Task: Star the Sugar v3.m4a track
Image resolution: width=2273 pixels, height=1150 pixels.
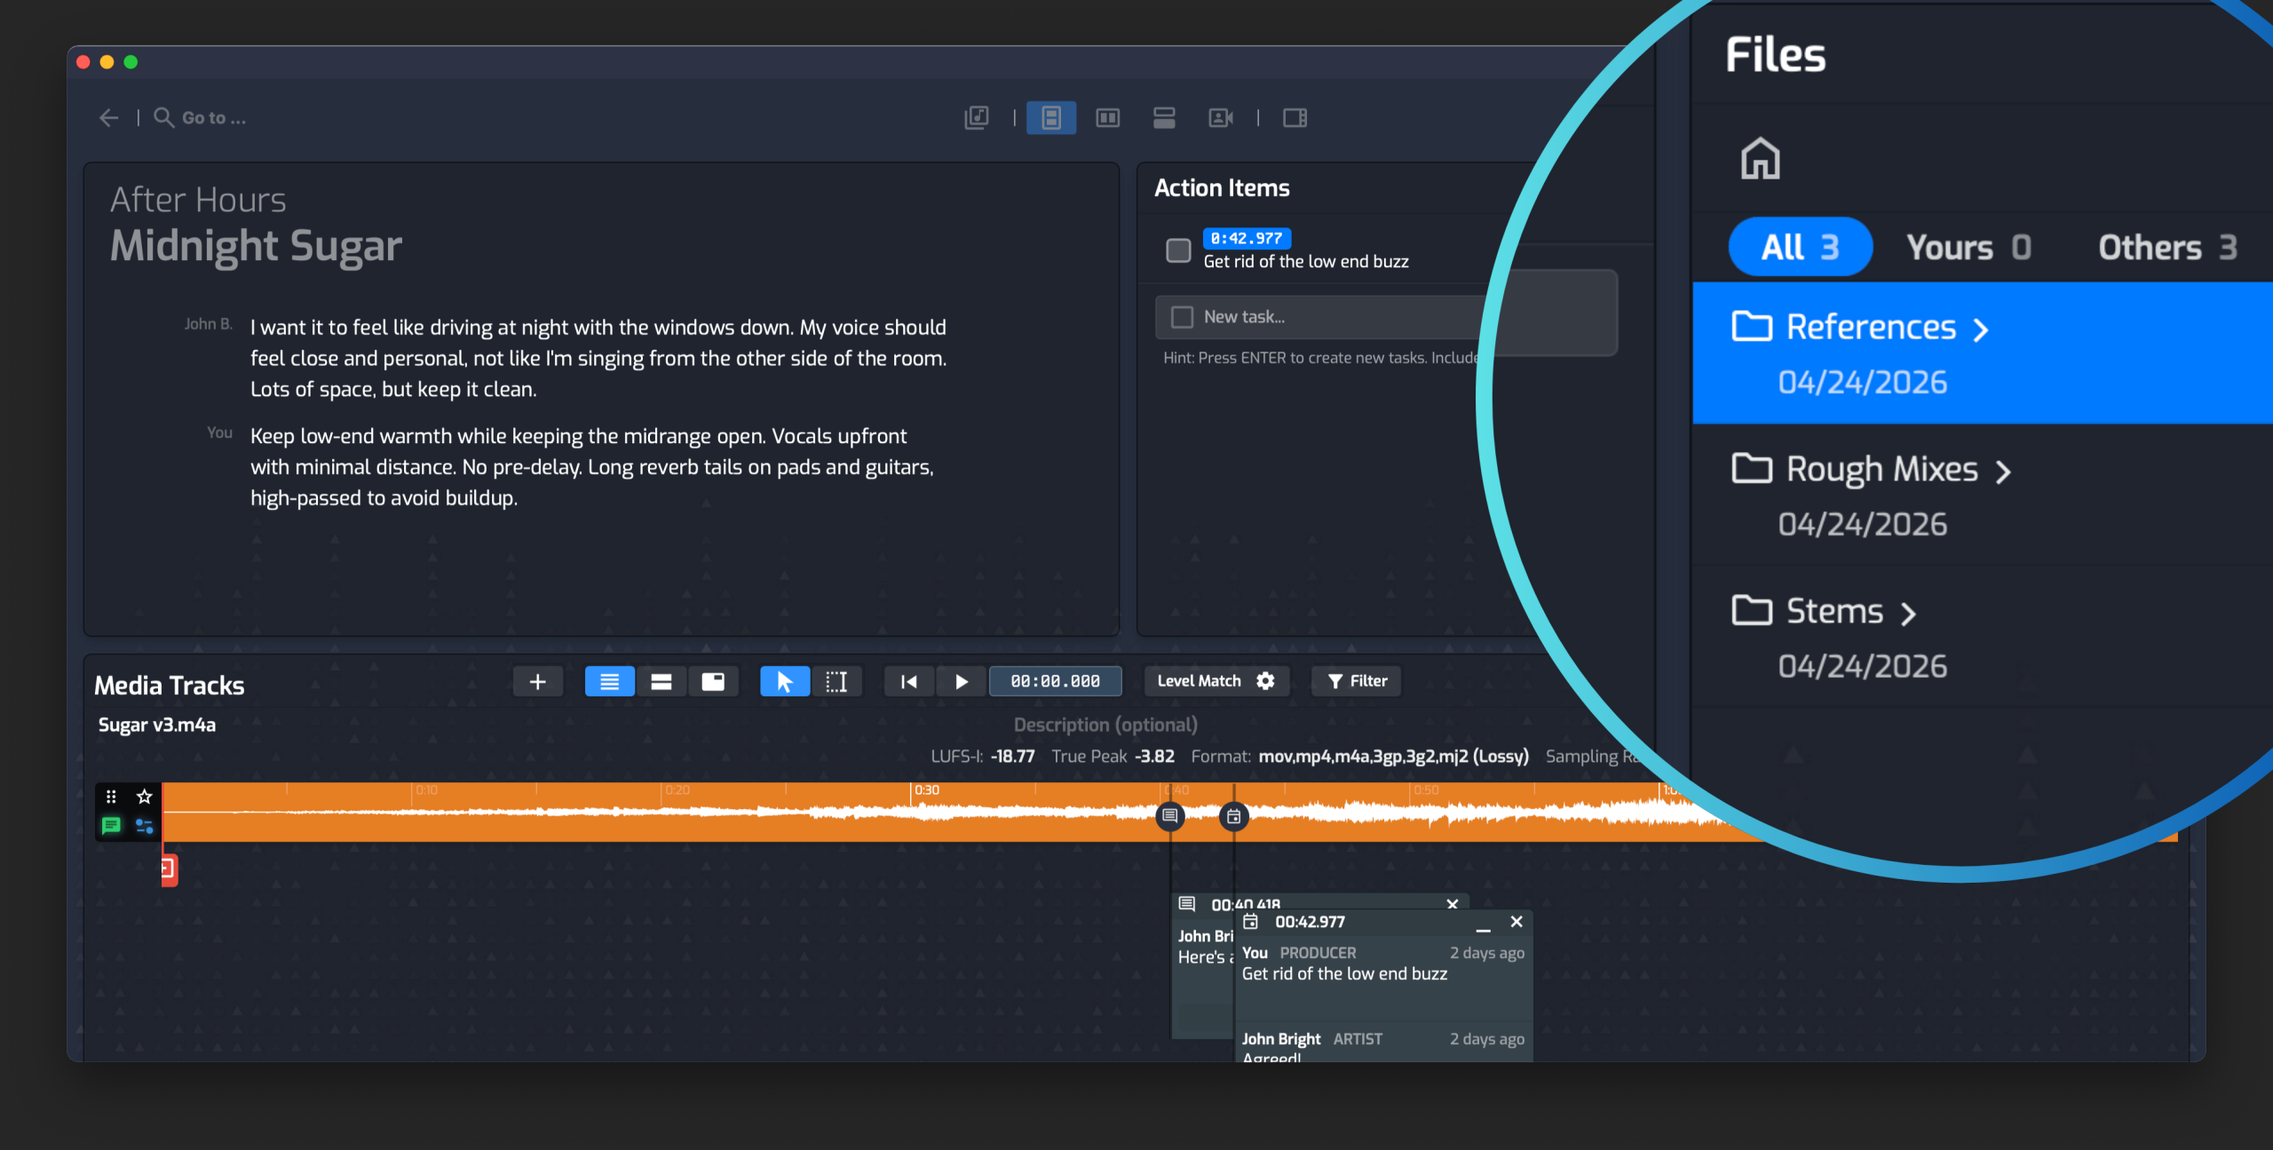Action: pos(145,797)
